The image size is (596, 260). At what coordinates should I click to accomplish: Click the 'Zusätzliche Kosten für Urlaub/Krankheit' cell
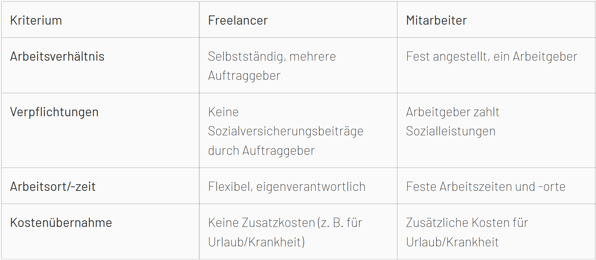coord(496,232)
